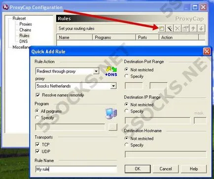Click the Cancel button
Viewport: 214px width, 179px height.
pos(166,169)
